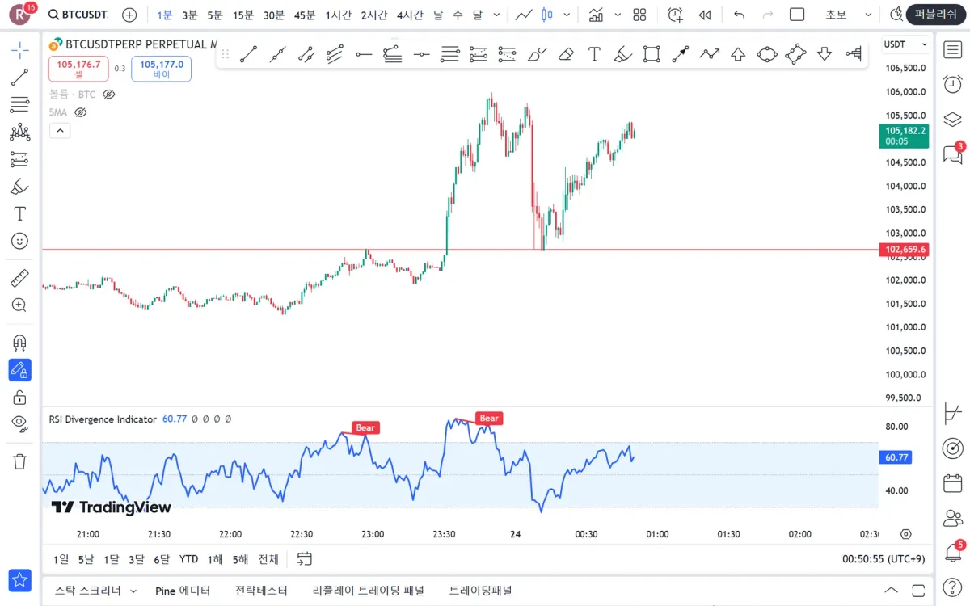Click the red 102,659.6 horizontal line label

click(904, 250)
